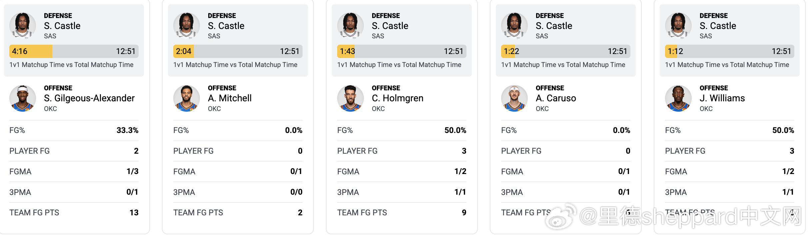Image resolution: width=809 pixels, height=238 pixels.
Task: Click the 4:16 matchup time bar
Action: tap(74, 51)
